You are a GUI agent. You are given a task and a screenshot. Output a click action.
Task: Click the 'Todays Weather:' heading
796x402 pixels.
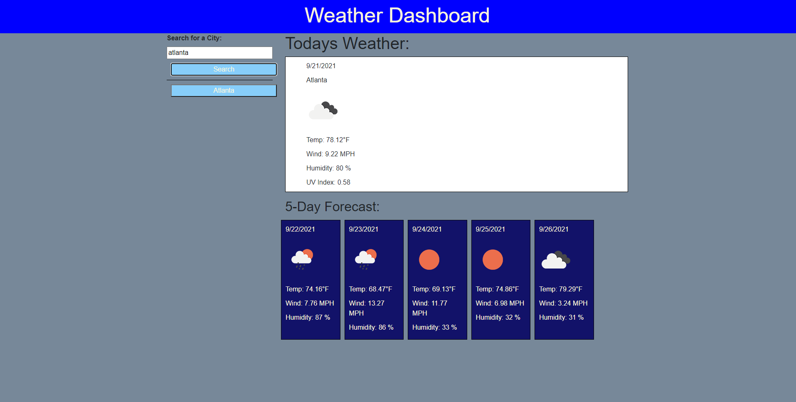click(347, 44)
